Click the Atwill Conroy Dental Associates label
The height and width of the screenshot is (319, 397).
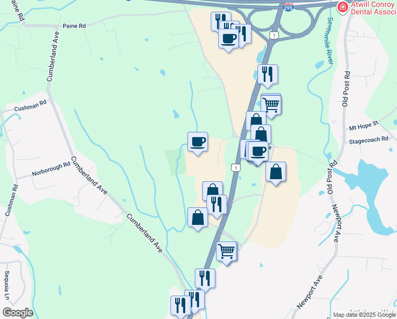tap(374, 8)
